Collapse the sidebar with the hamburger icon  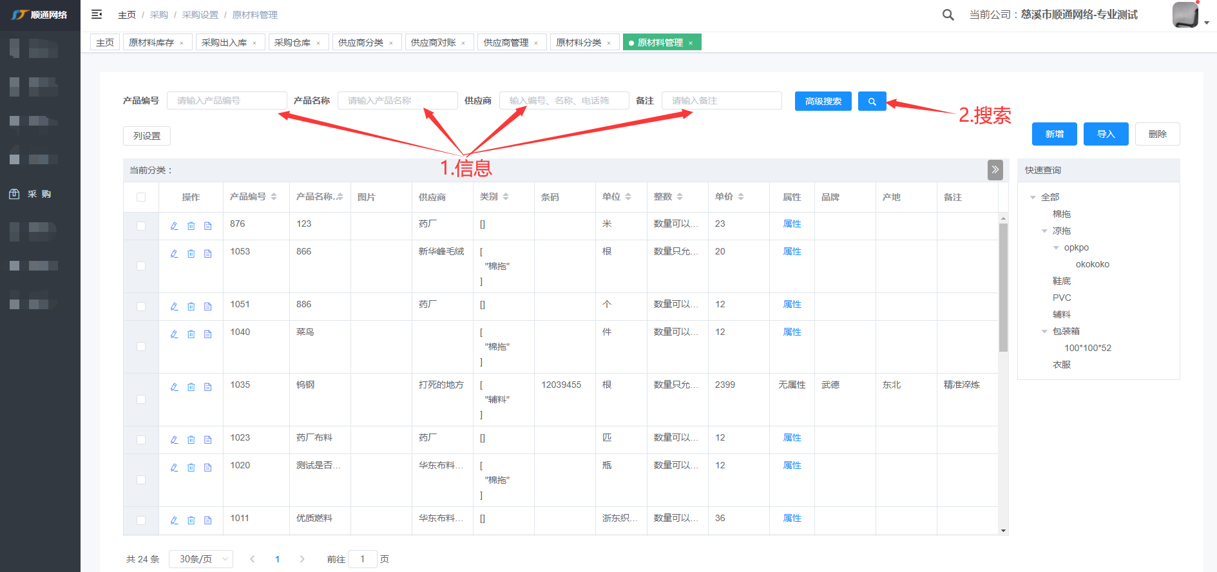(97, 14)
